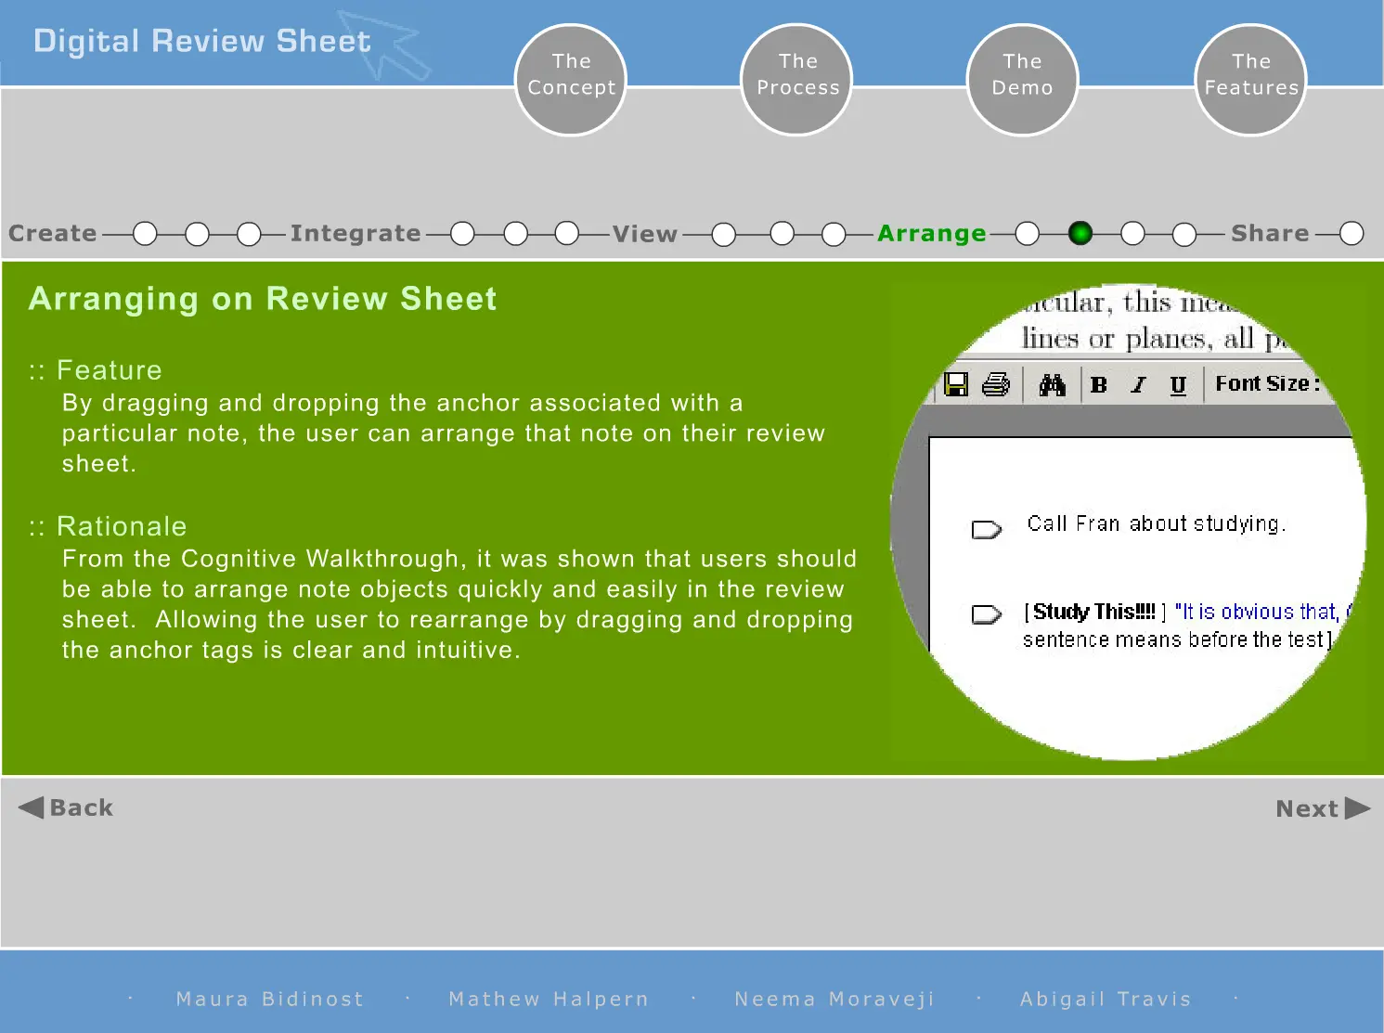This screenshot has height=1033, width=1384.
Task: Open The Features section circle
Action: tap(1250, 80)
